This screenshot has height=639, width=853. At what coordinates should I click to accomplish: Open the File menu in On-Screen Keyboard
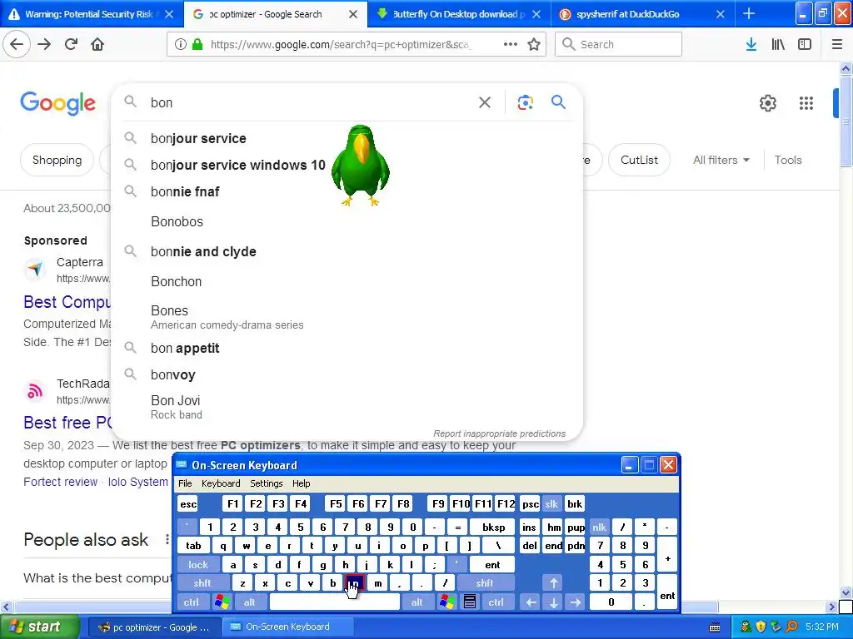[x=185, y=483]
